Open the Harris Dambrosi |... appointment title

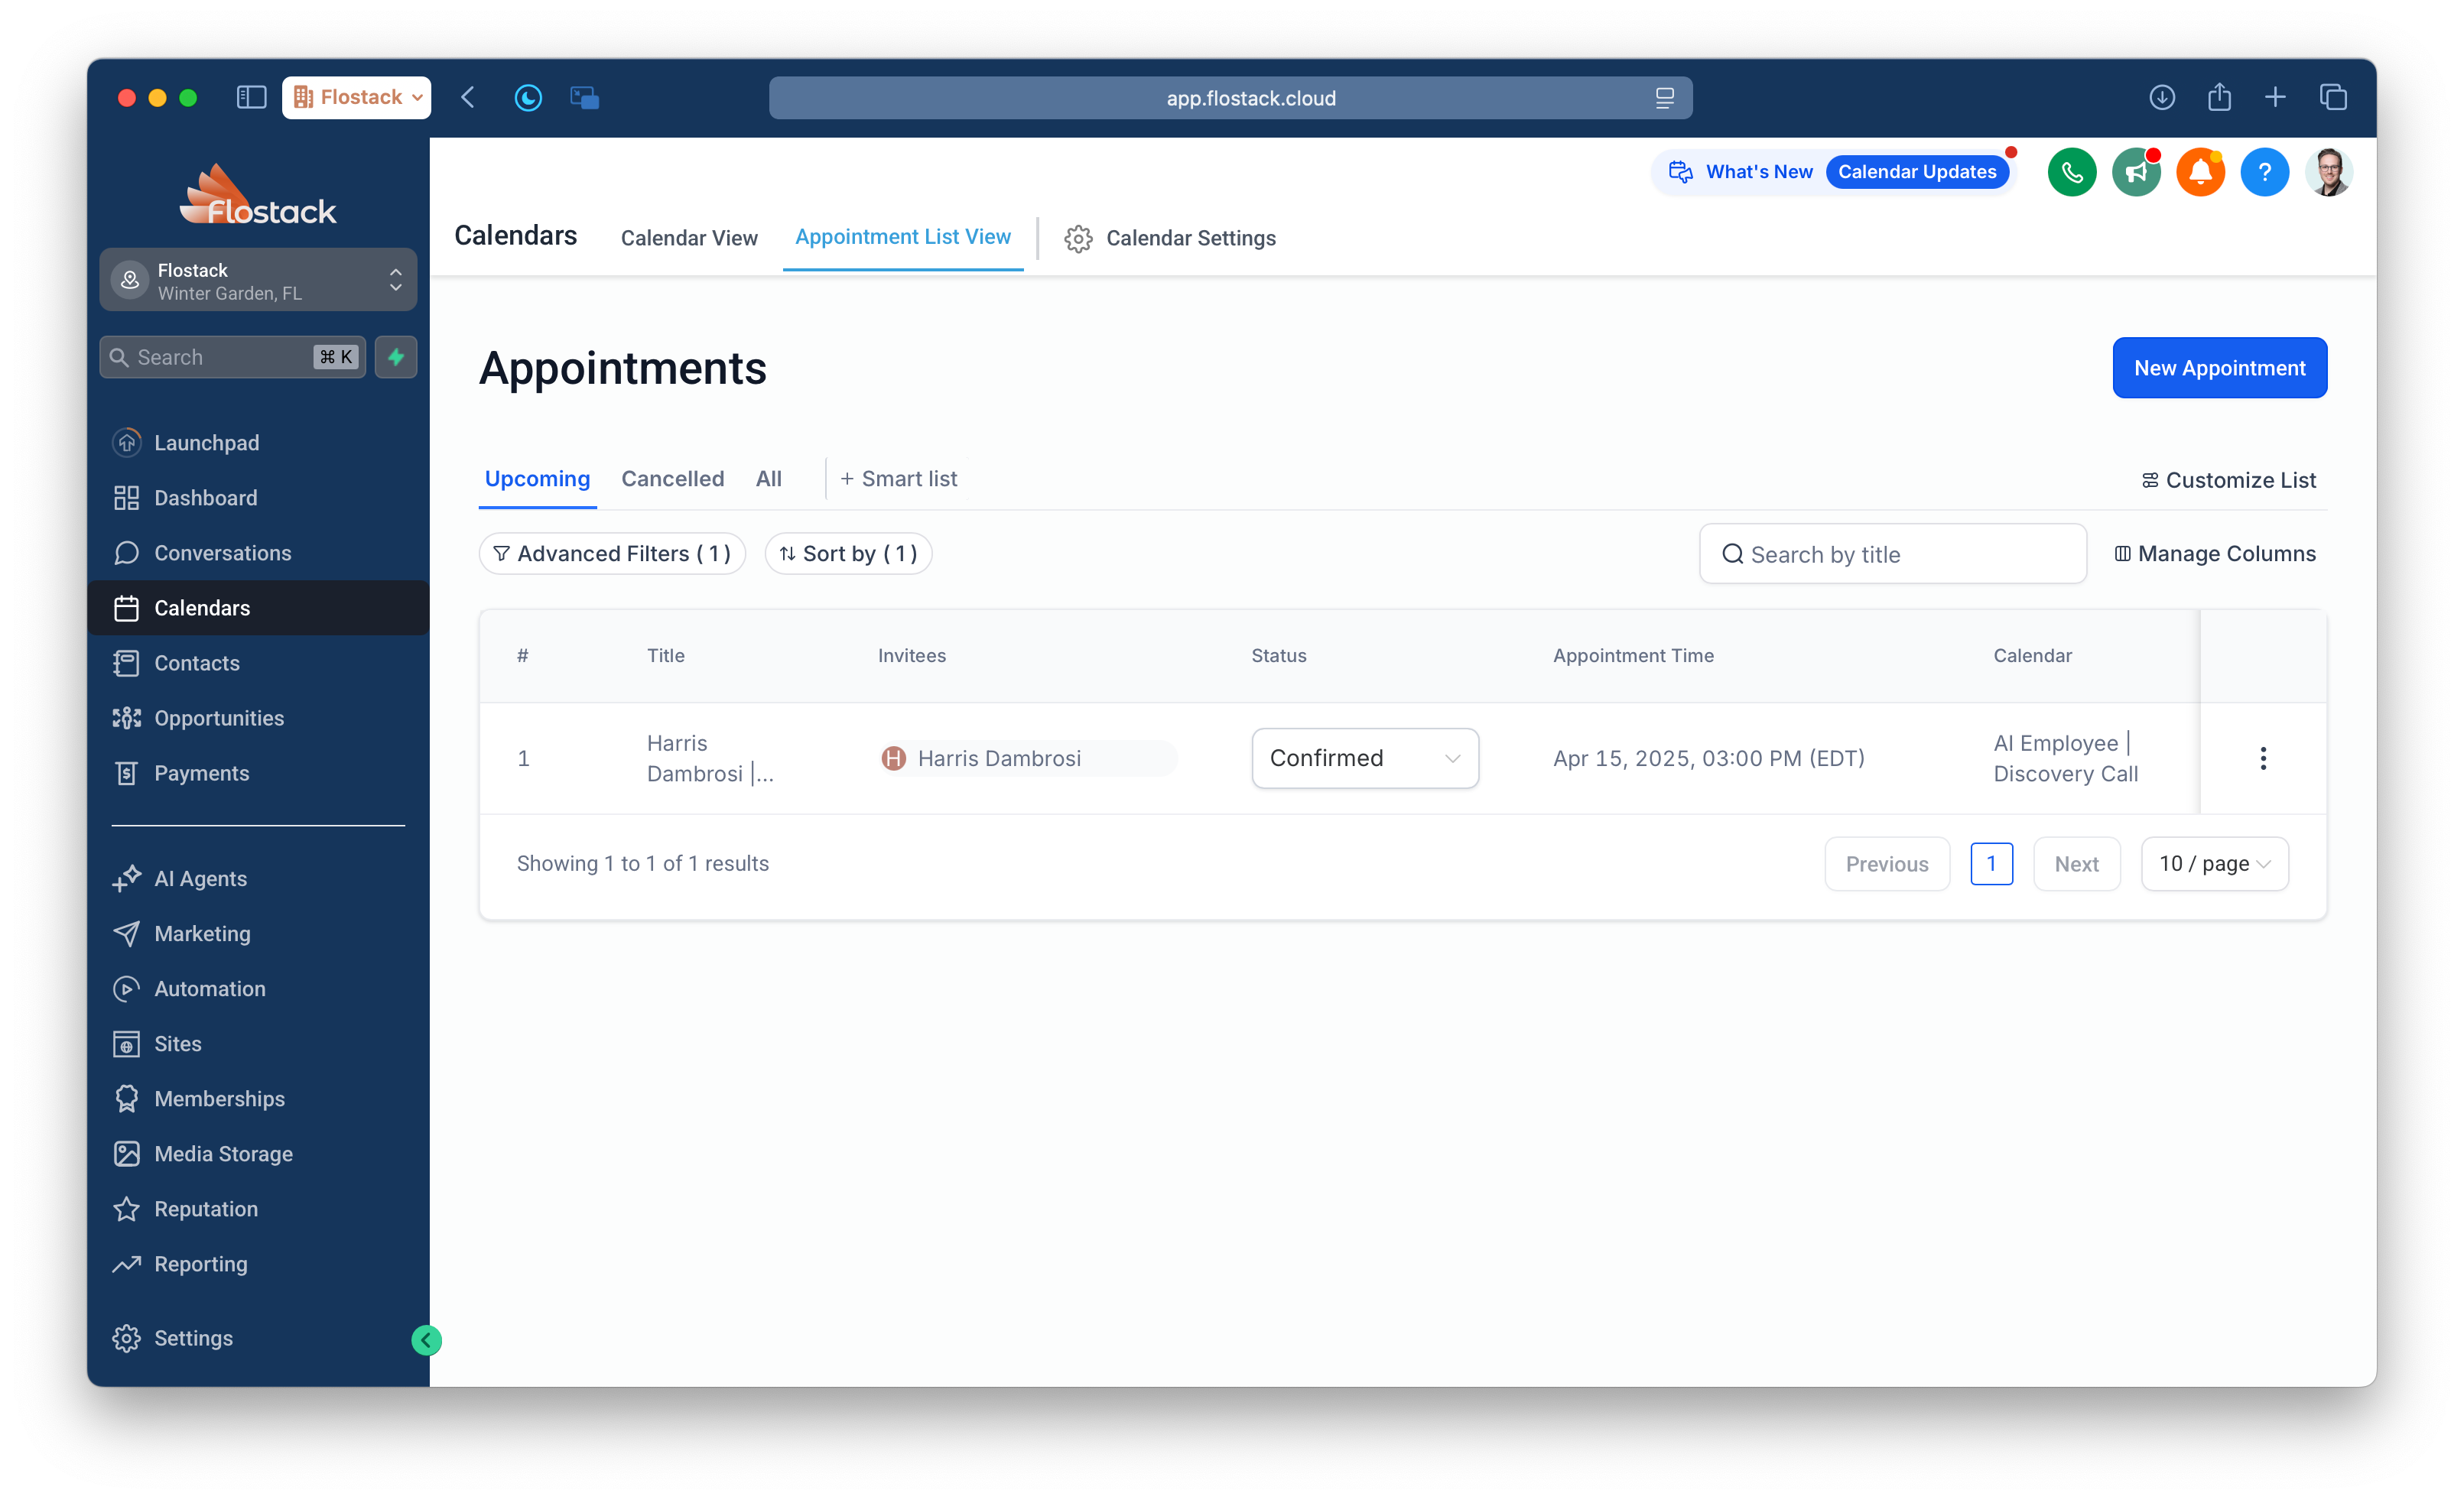(x=710, y=758)
